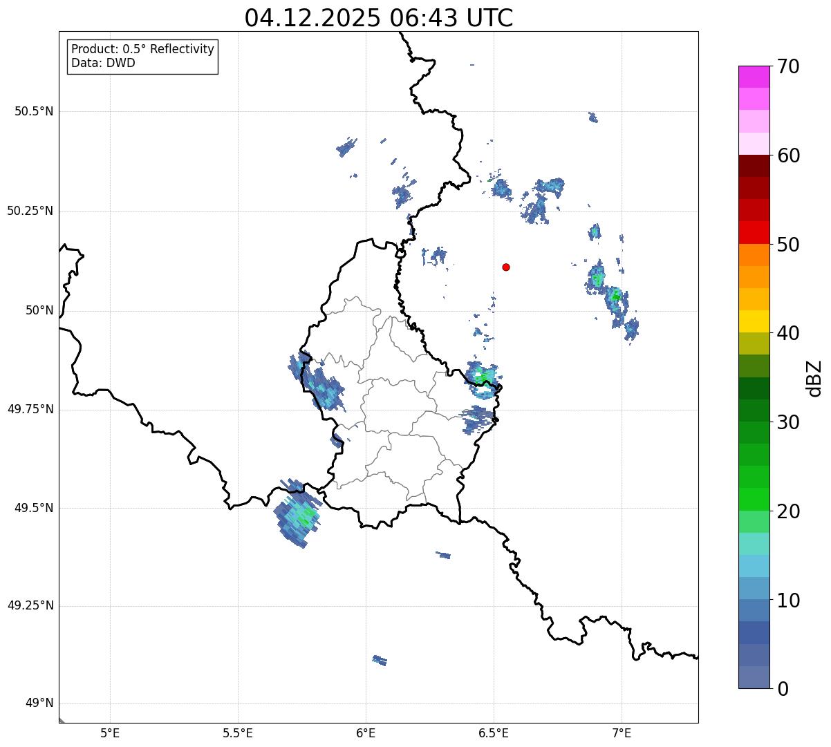This screenshot has height=747, width=831.
Task: Select the Product 0.5° Reflectivity label
Action: (x=142, y=50)
